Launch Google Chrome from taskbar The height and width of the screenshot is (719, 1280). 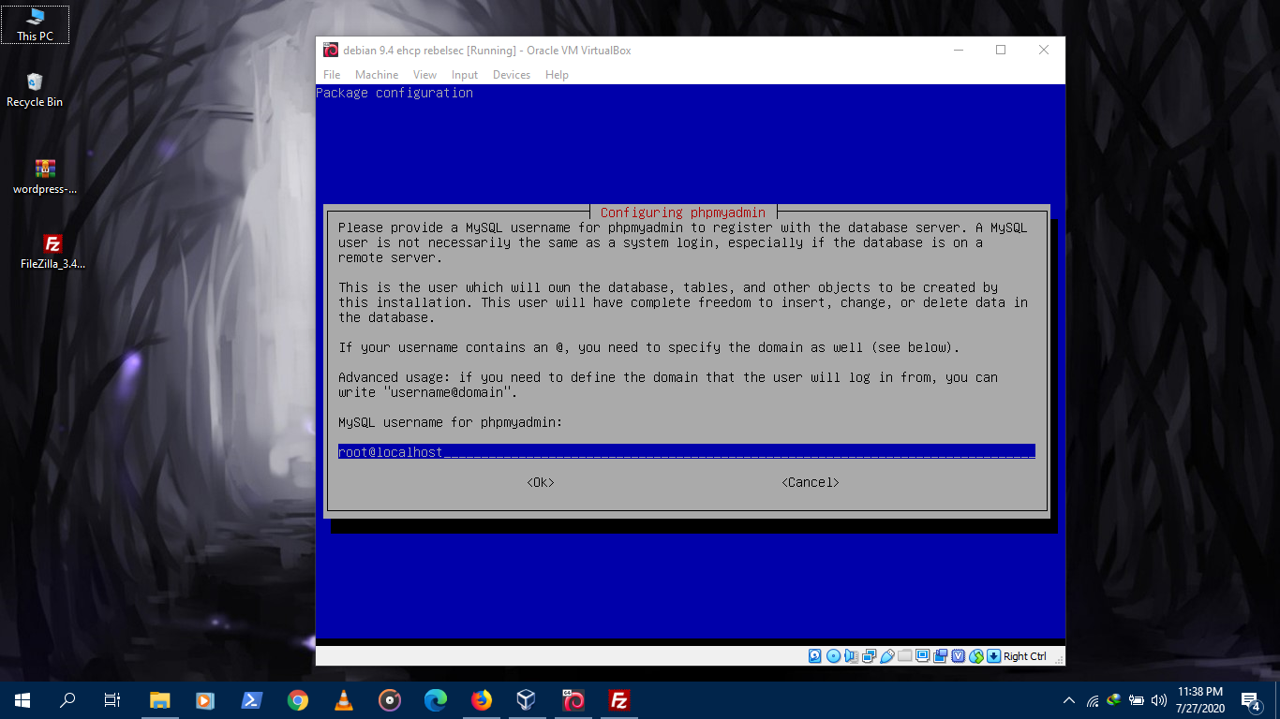click(298, 700)
